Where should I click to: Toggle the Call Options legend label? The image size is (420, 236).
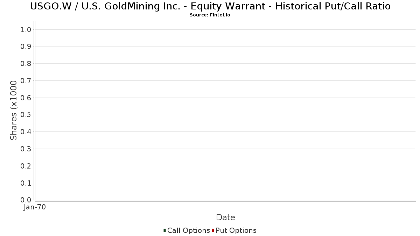point(189,230)
